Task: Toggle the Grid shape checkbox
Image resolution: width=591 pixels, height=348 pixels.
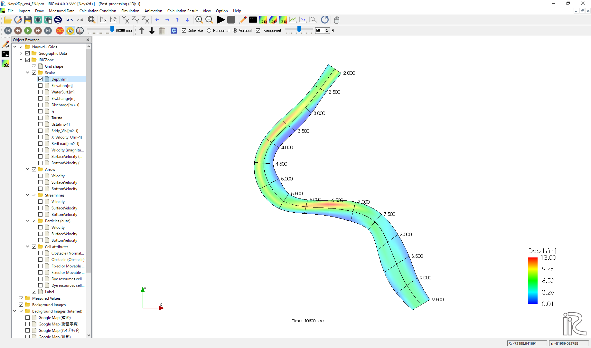Action: pyautogui.click(x=34, y=66)
